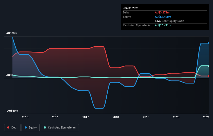Click the Jan 31 2021 tooltip date
Image resolution: width=213 pixels, height=136 pixels.
131,8
